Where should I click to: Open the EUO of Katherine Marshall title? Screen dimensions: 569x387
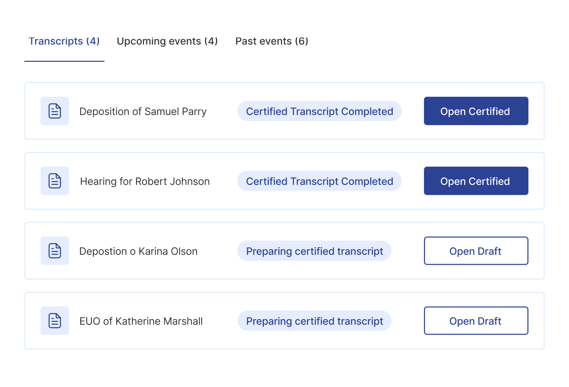point(141,321)
